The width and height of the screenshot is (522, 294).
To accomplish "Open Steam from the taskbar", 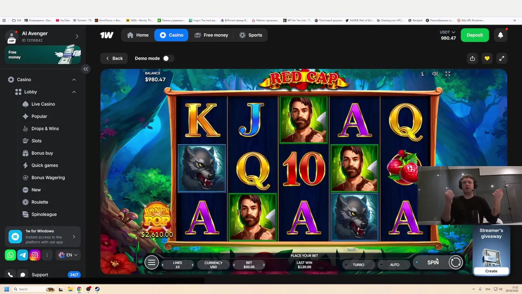I will coord(97,289).
